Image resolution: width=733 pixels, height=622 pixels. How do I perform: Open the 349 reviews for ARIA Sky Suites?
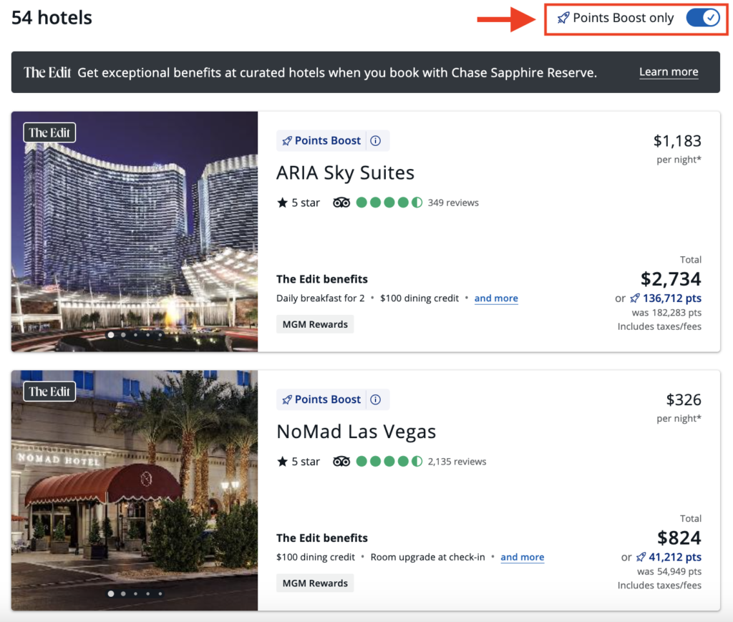click(x=453, y=202)
